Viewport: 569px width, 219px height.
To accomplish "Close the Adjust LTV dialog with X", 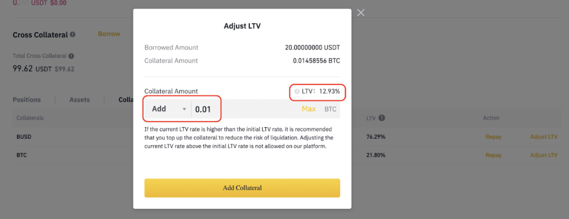I will click(361, 13).
